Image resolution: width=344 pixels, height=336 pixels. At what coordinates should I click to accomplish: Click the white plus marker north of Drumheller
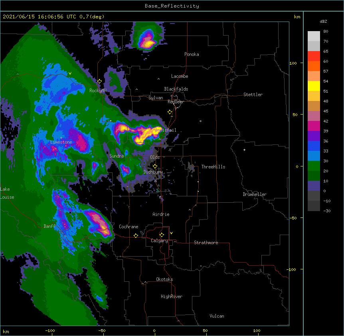[244, 150]
